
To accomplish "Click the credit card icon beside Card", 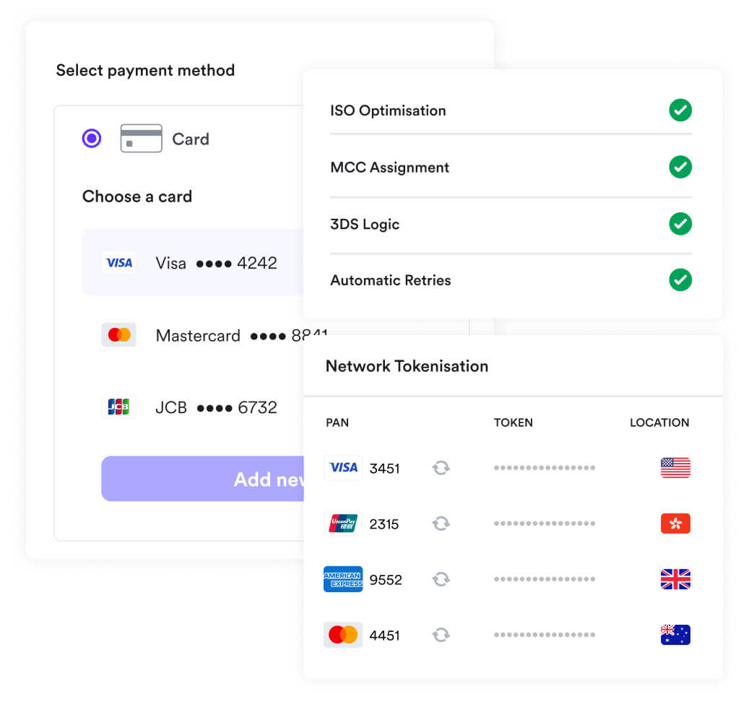I will [x=141, y=138].
